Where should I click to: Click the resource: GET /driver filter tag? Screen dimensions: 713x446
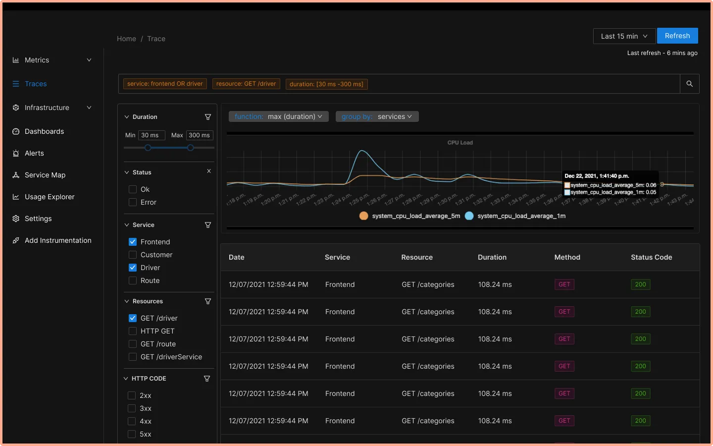point(246,84)
